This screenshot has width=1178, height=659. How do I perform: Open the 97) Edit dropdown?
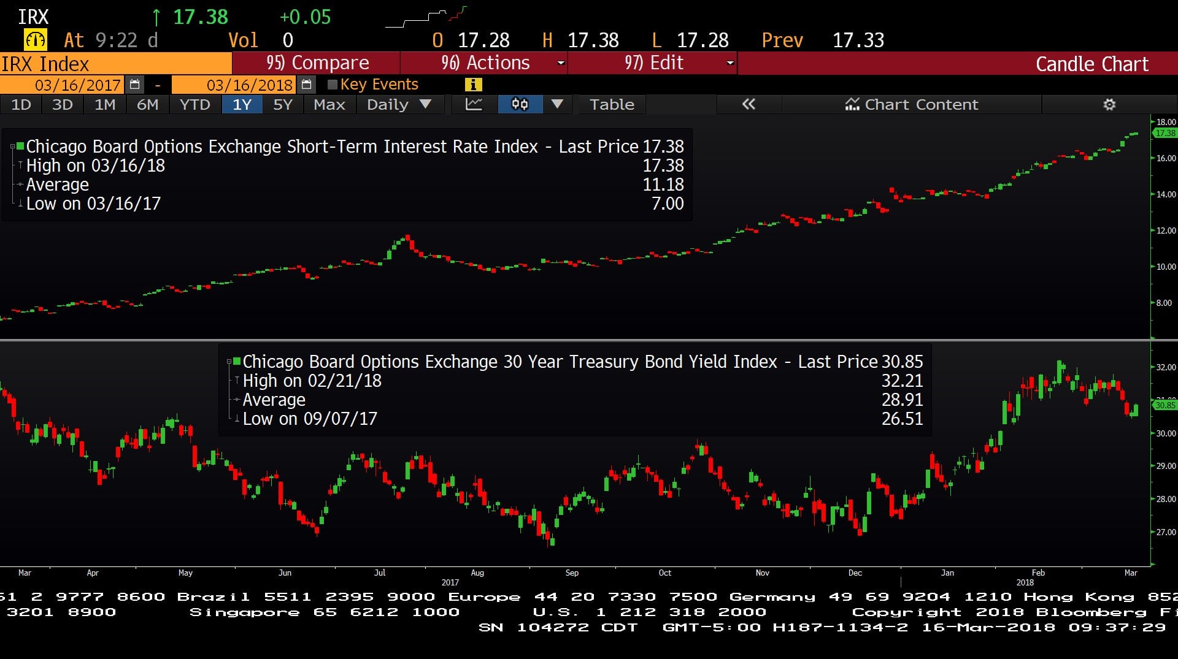pos(653,63)
